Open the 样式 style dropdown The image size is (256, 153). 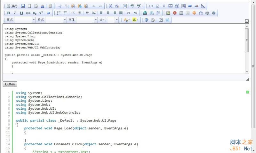click(x=34, y=20)
